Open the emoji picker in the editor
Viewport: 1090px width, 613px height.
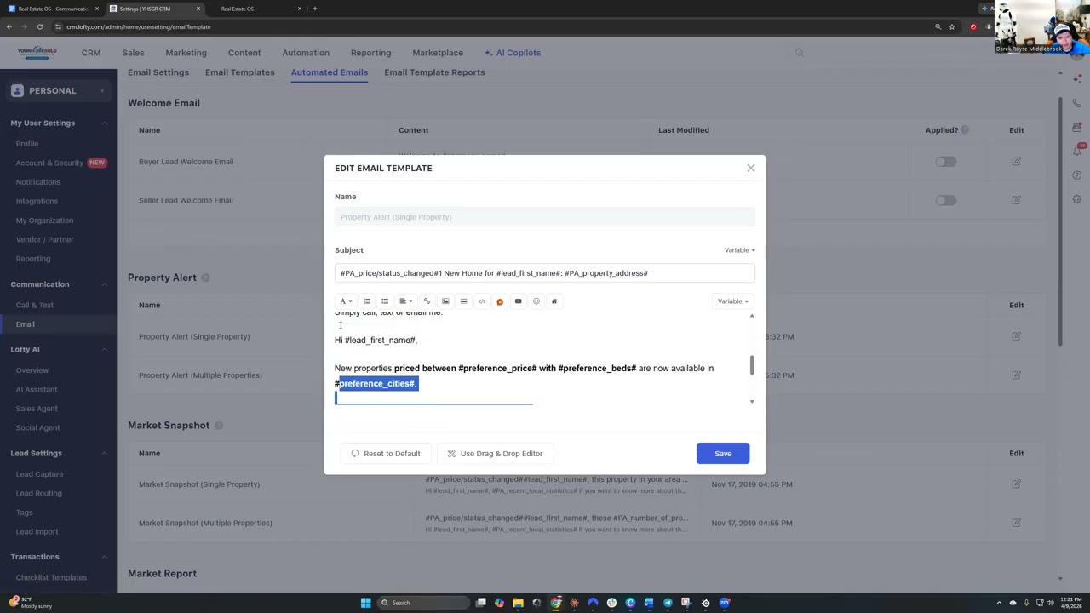(x=536, y=301)
